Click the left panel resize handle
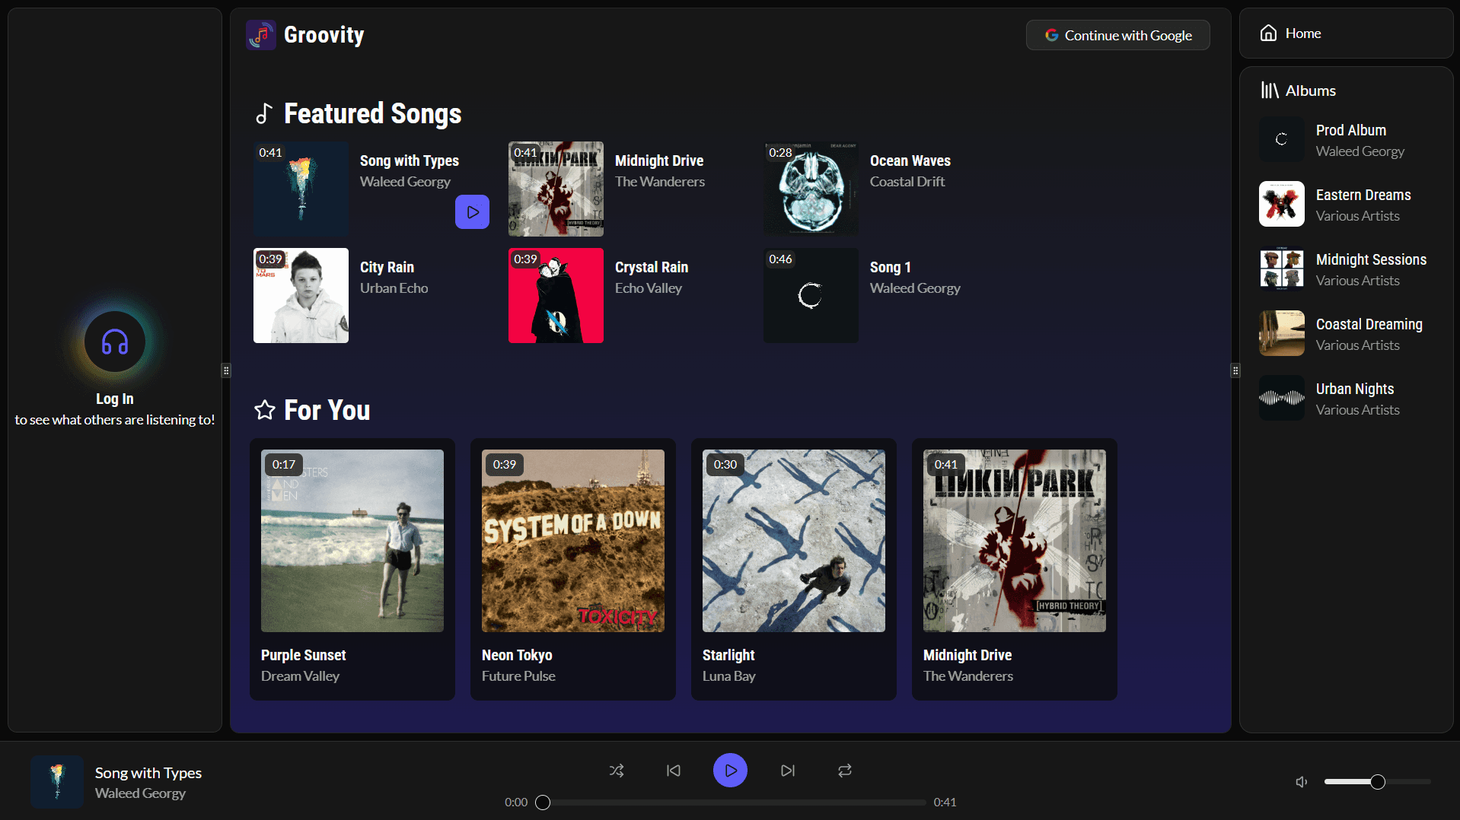Image resolution: width=1460 pixels, height=820 pixels. [x=225, y=370]
